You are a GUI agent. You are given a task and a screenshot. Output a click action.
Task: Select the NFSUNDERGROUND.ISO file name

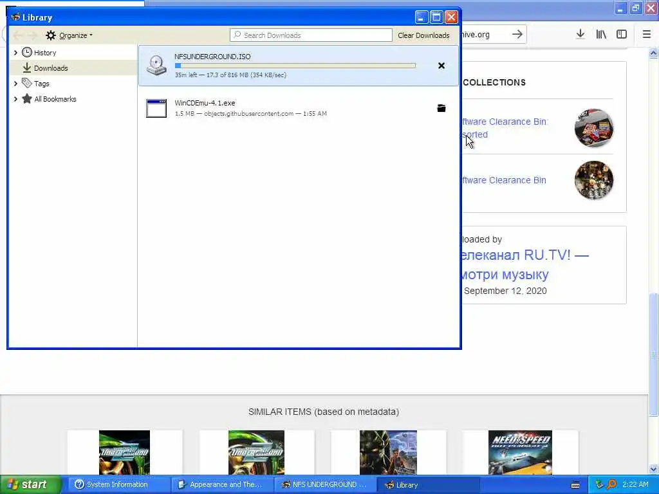(x=212, y=57)
